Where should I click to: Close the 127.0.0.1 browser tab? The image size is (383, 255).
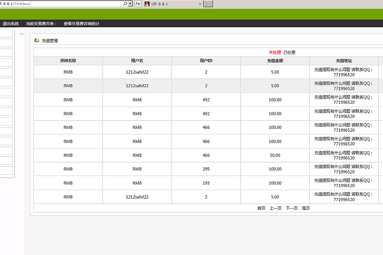click(x=200, y=4)
